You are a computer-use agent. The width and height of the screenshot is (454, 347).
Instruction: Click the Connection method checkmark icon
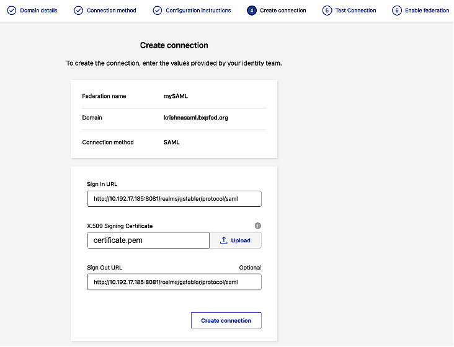78,11
